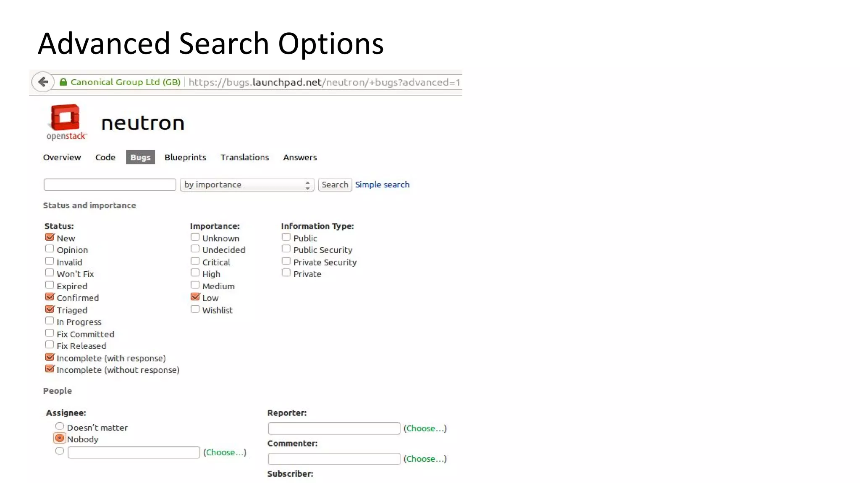Uncheck the Low importance checkbox

195,297
